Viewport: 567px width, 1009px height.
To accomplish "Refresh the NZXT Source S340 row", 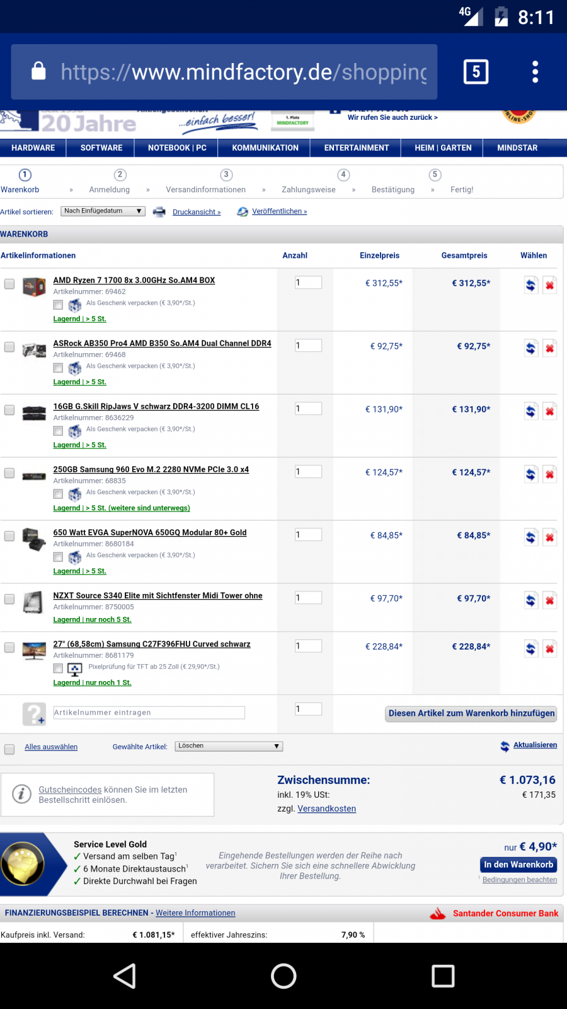I will pyautogui.click(x=531, y=600).
